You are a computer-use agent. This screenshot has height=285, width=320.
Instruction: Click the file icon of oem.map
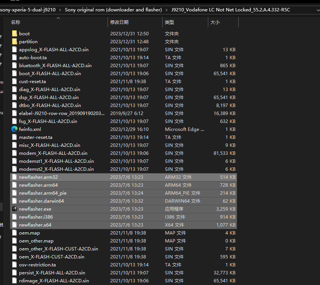[x=14, y=233]
